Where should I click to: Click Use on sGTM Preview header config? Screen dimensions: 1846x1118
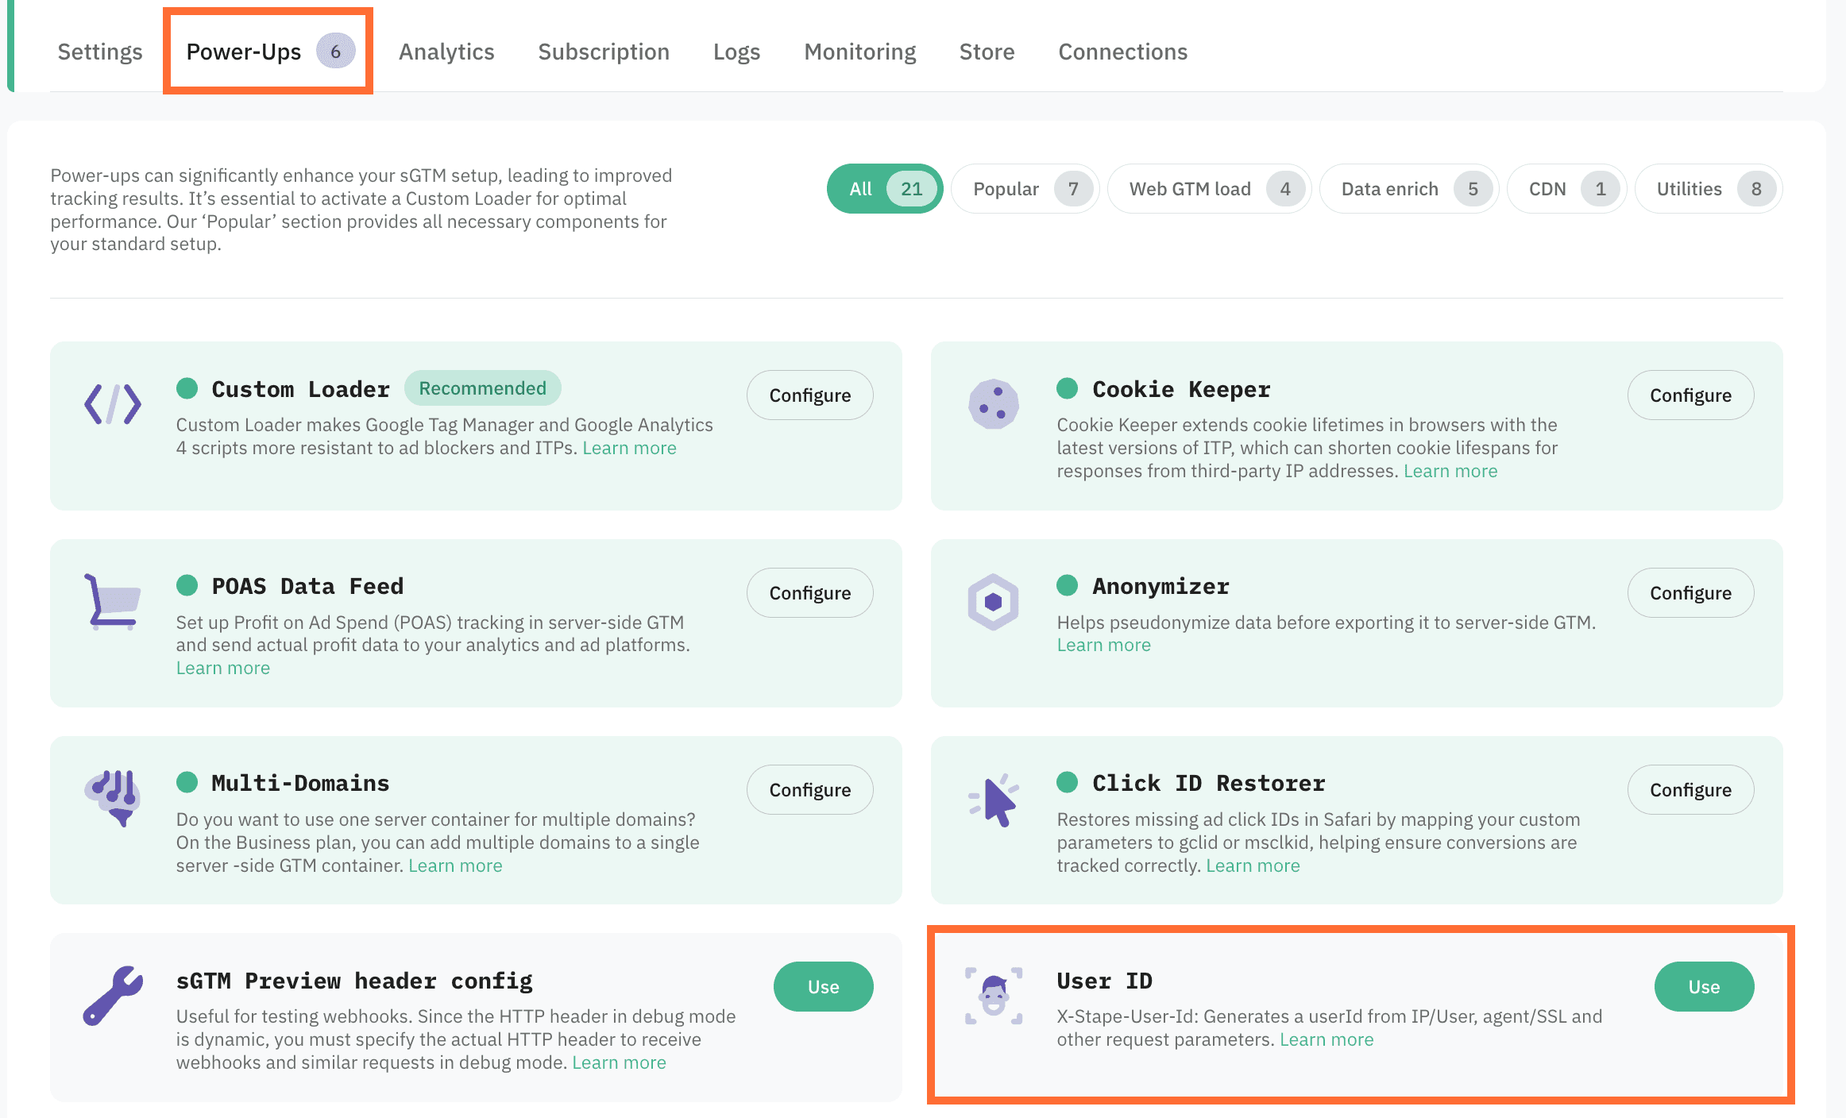pyautogui.click(x=823, y=986)
